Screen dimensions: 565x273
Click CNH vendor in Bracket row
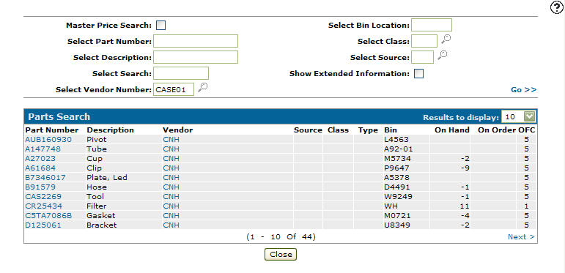pos(171,225)
